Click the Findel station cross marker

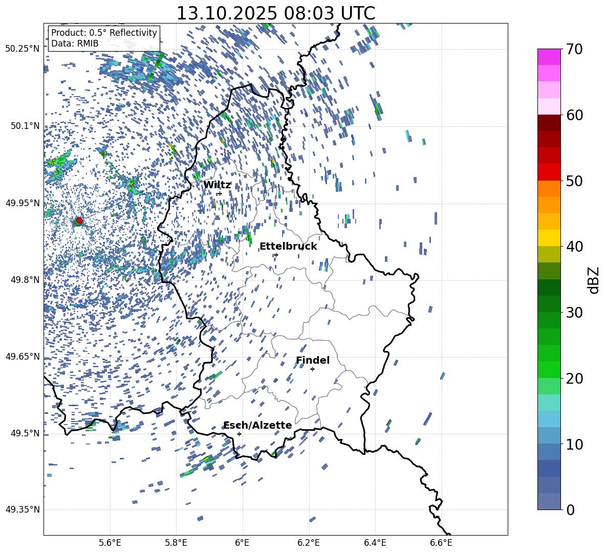pyautogui.click(x=312, y=369)
